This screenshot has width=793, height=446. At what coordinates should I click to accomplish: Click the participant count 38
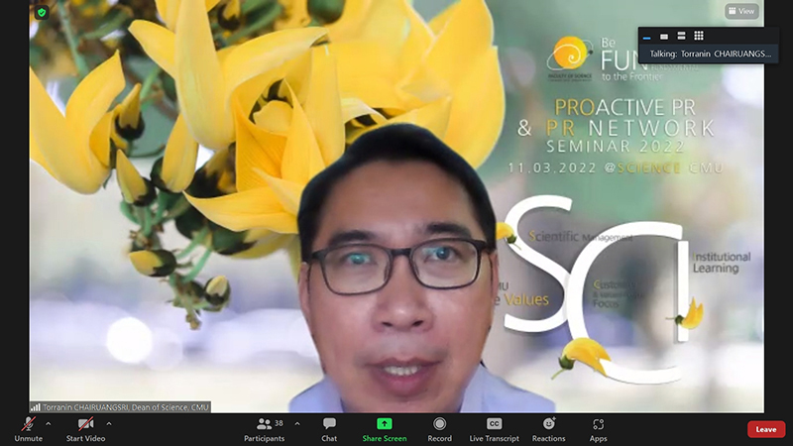pyautogui.click(x=279, y=423)
